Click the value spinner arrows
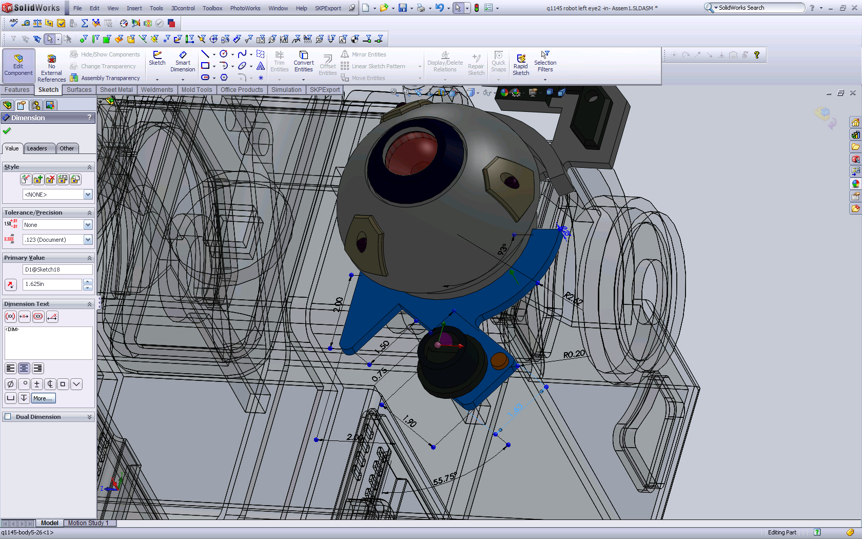862x539 pixels. click(x=88, y=284)
